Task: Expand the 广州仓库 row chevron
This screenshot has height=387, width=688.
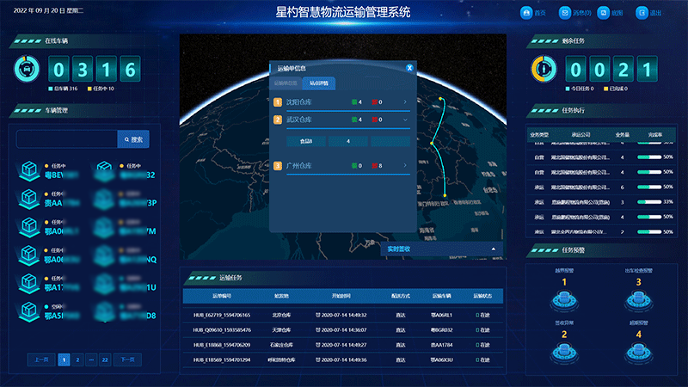Action: 405,165
